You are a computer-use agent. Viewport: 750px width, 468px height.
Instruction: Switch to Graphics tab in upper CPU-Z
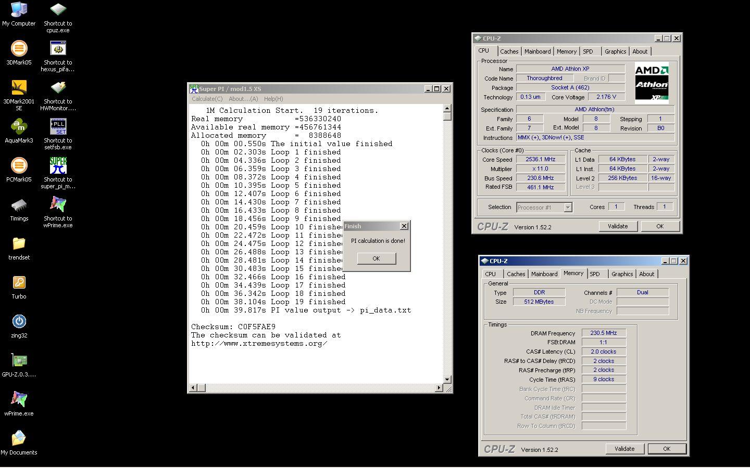tap(615, 51)
